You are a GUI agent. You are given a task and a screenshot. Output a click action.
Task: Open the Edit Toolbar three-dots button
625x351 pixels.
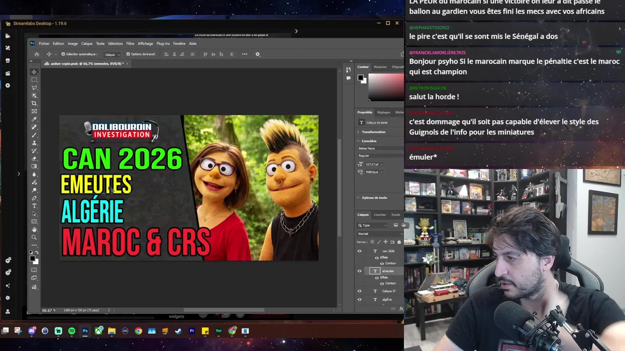point(34,245)
